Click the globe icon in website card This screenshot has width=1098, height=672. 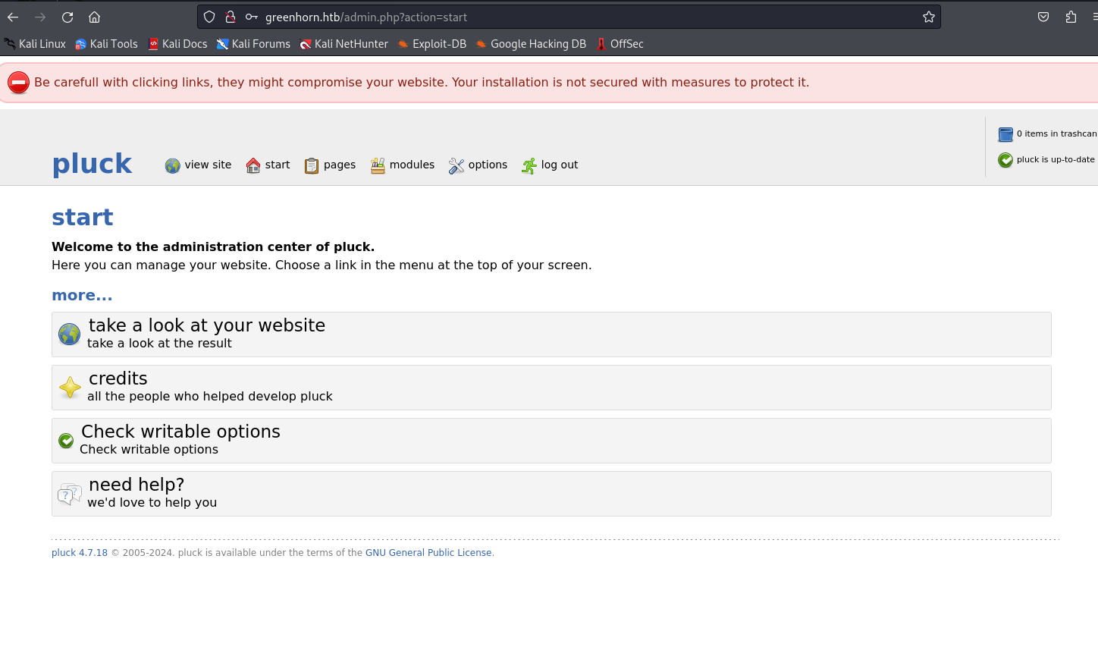69,334
